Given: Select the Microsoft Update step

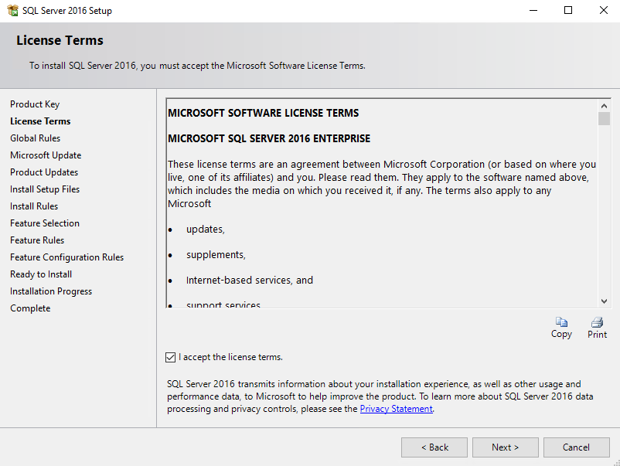Looking at the screenshot, I should (46, 155).
